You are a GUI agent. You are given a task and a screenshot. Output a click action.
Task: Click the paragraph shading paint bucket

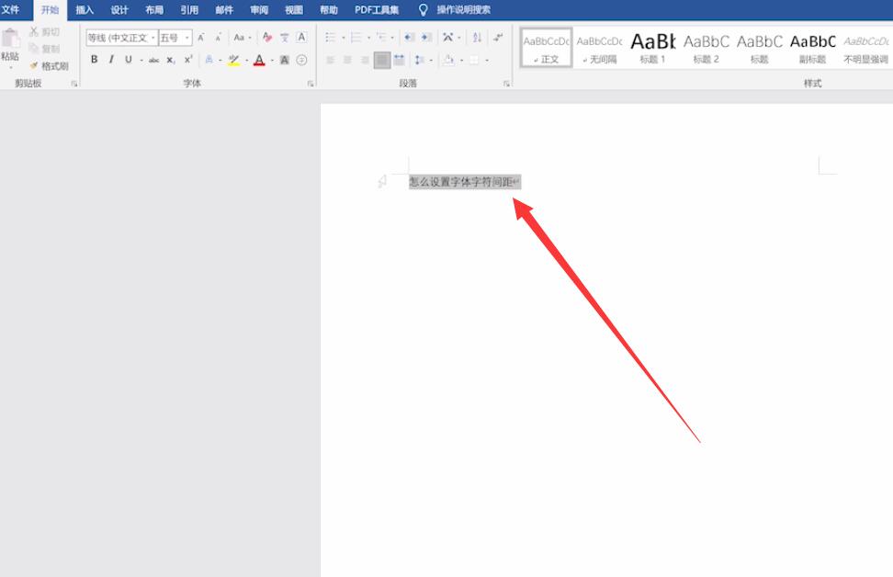coord(448,60)
